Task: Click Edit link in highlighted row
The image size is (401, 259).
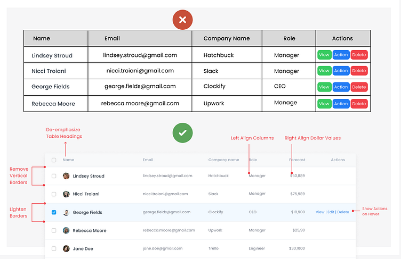Action: (331, 212)
